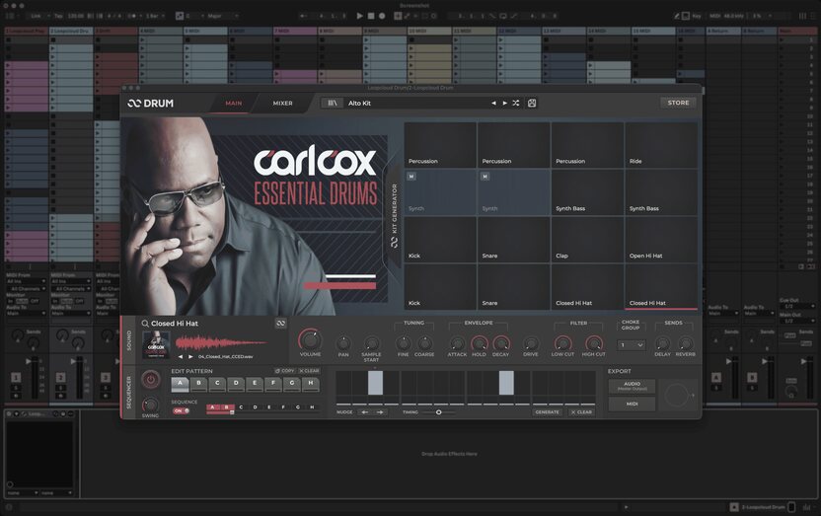Nudge the pattern right
Image resolution: width=821 pixels, height=516 pixels.
[x=380, y=412]
